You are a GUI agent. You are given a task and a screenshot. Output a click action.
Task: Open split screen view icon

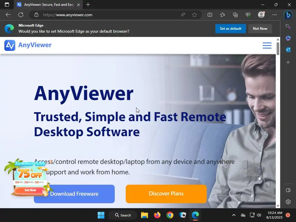[210, 15]
